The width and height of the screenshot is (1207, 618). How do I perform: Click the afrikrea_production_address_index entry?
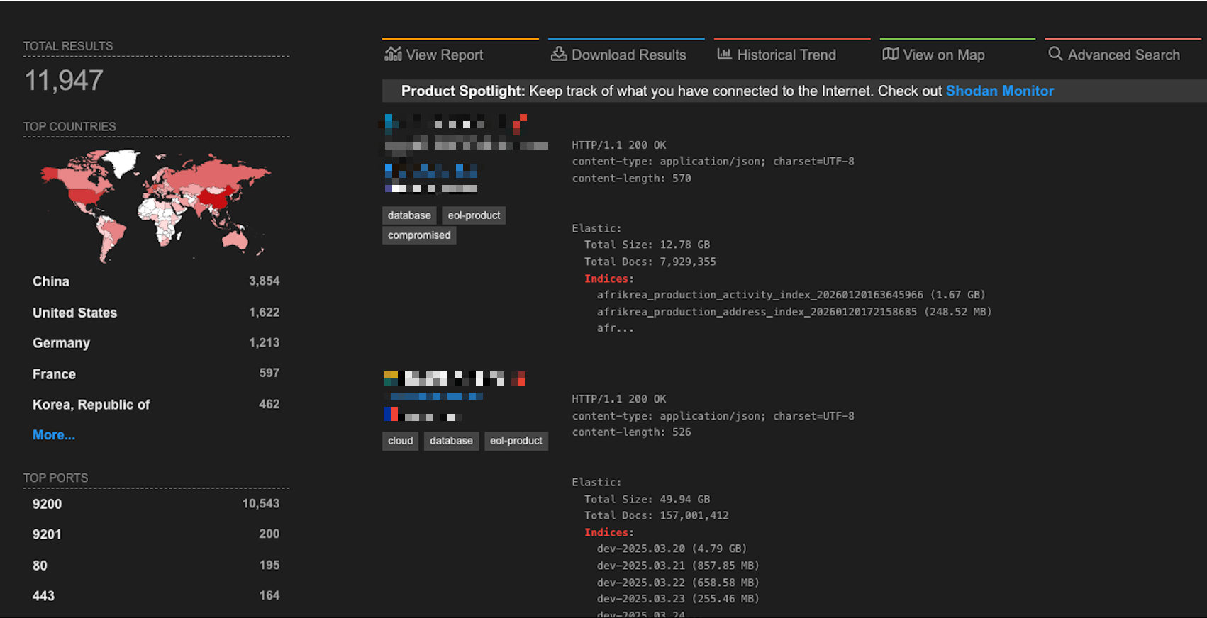(x=794, y=312)
